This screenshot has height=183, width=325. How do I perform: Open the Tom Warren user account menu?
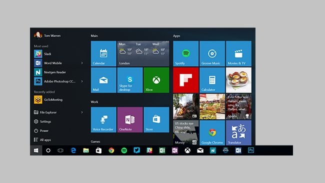click(x=47, y=35)
